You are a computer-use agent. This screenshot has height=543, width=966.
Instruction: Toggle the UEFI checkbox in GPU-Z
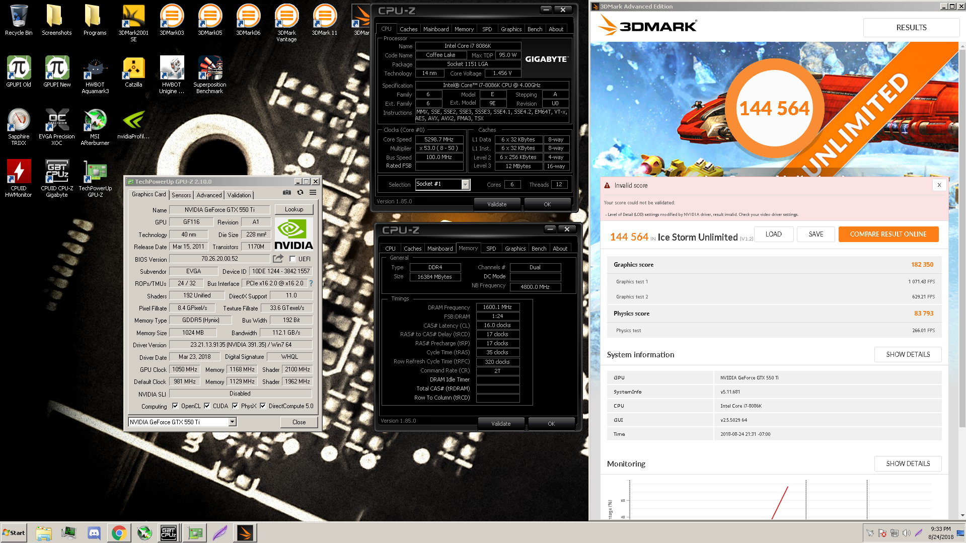292,259
